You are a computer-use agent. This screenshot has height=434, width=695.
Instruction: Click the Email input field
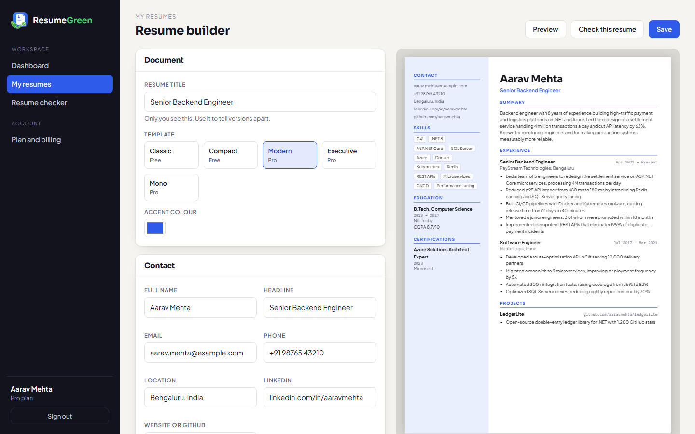(200, 353)
